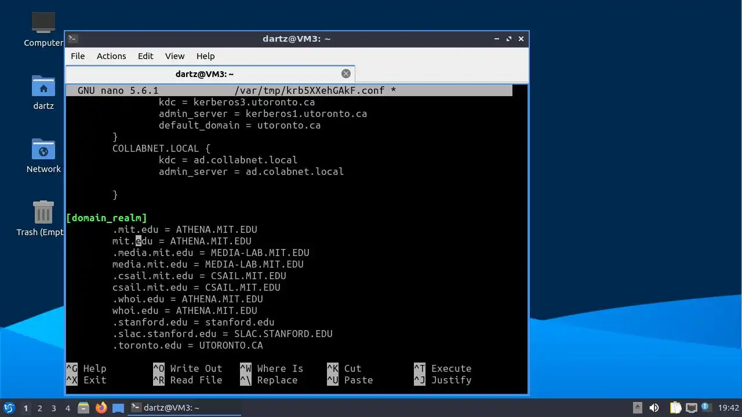Launch the file manager from the taskbar
Viewport: 742px width, 417px height.
pos(83,408)
